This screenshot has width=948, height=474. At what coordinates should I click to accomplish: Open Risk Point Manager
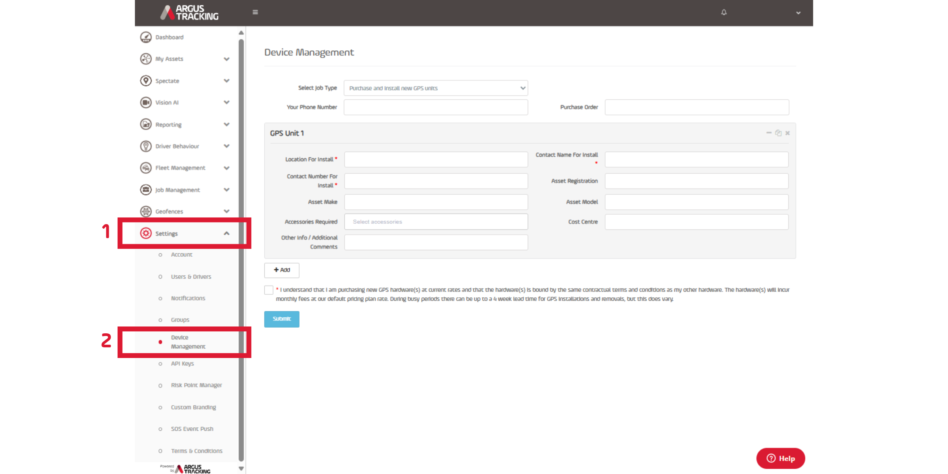click(x=196, y=385)
